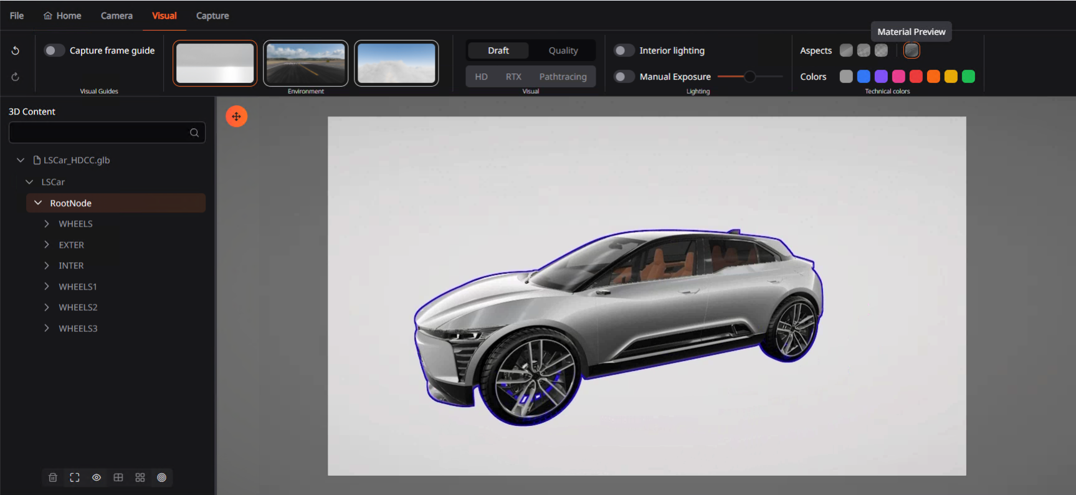Expand the WHEELS2 node
Viewport: 1076px width, 495px height.
click(47, 307)
